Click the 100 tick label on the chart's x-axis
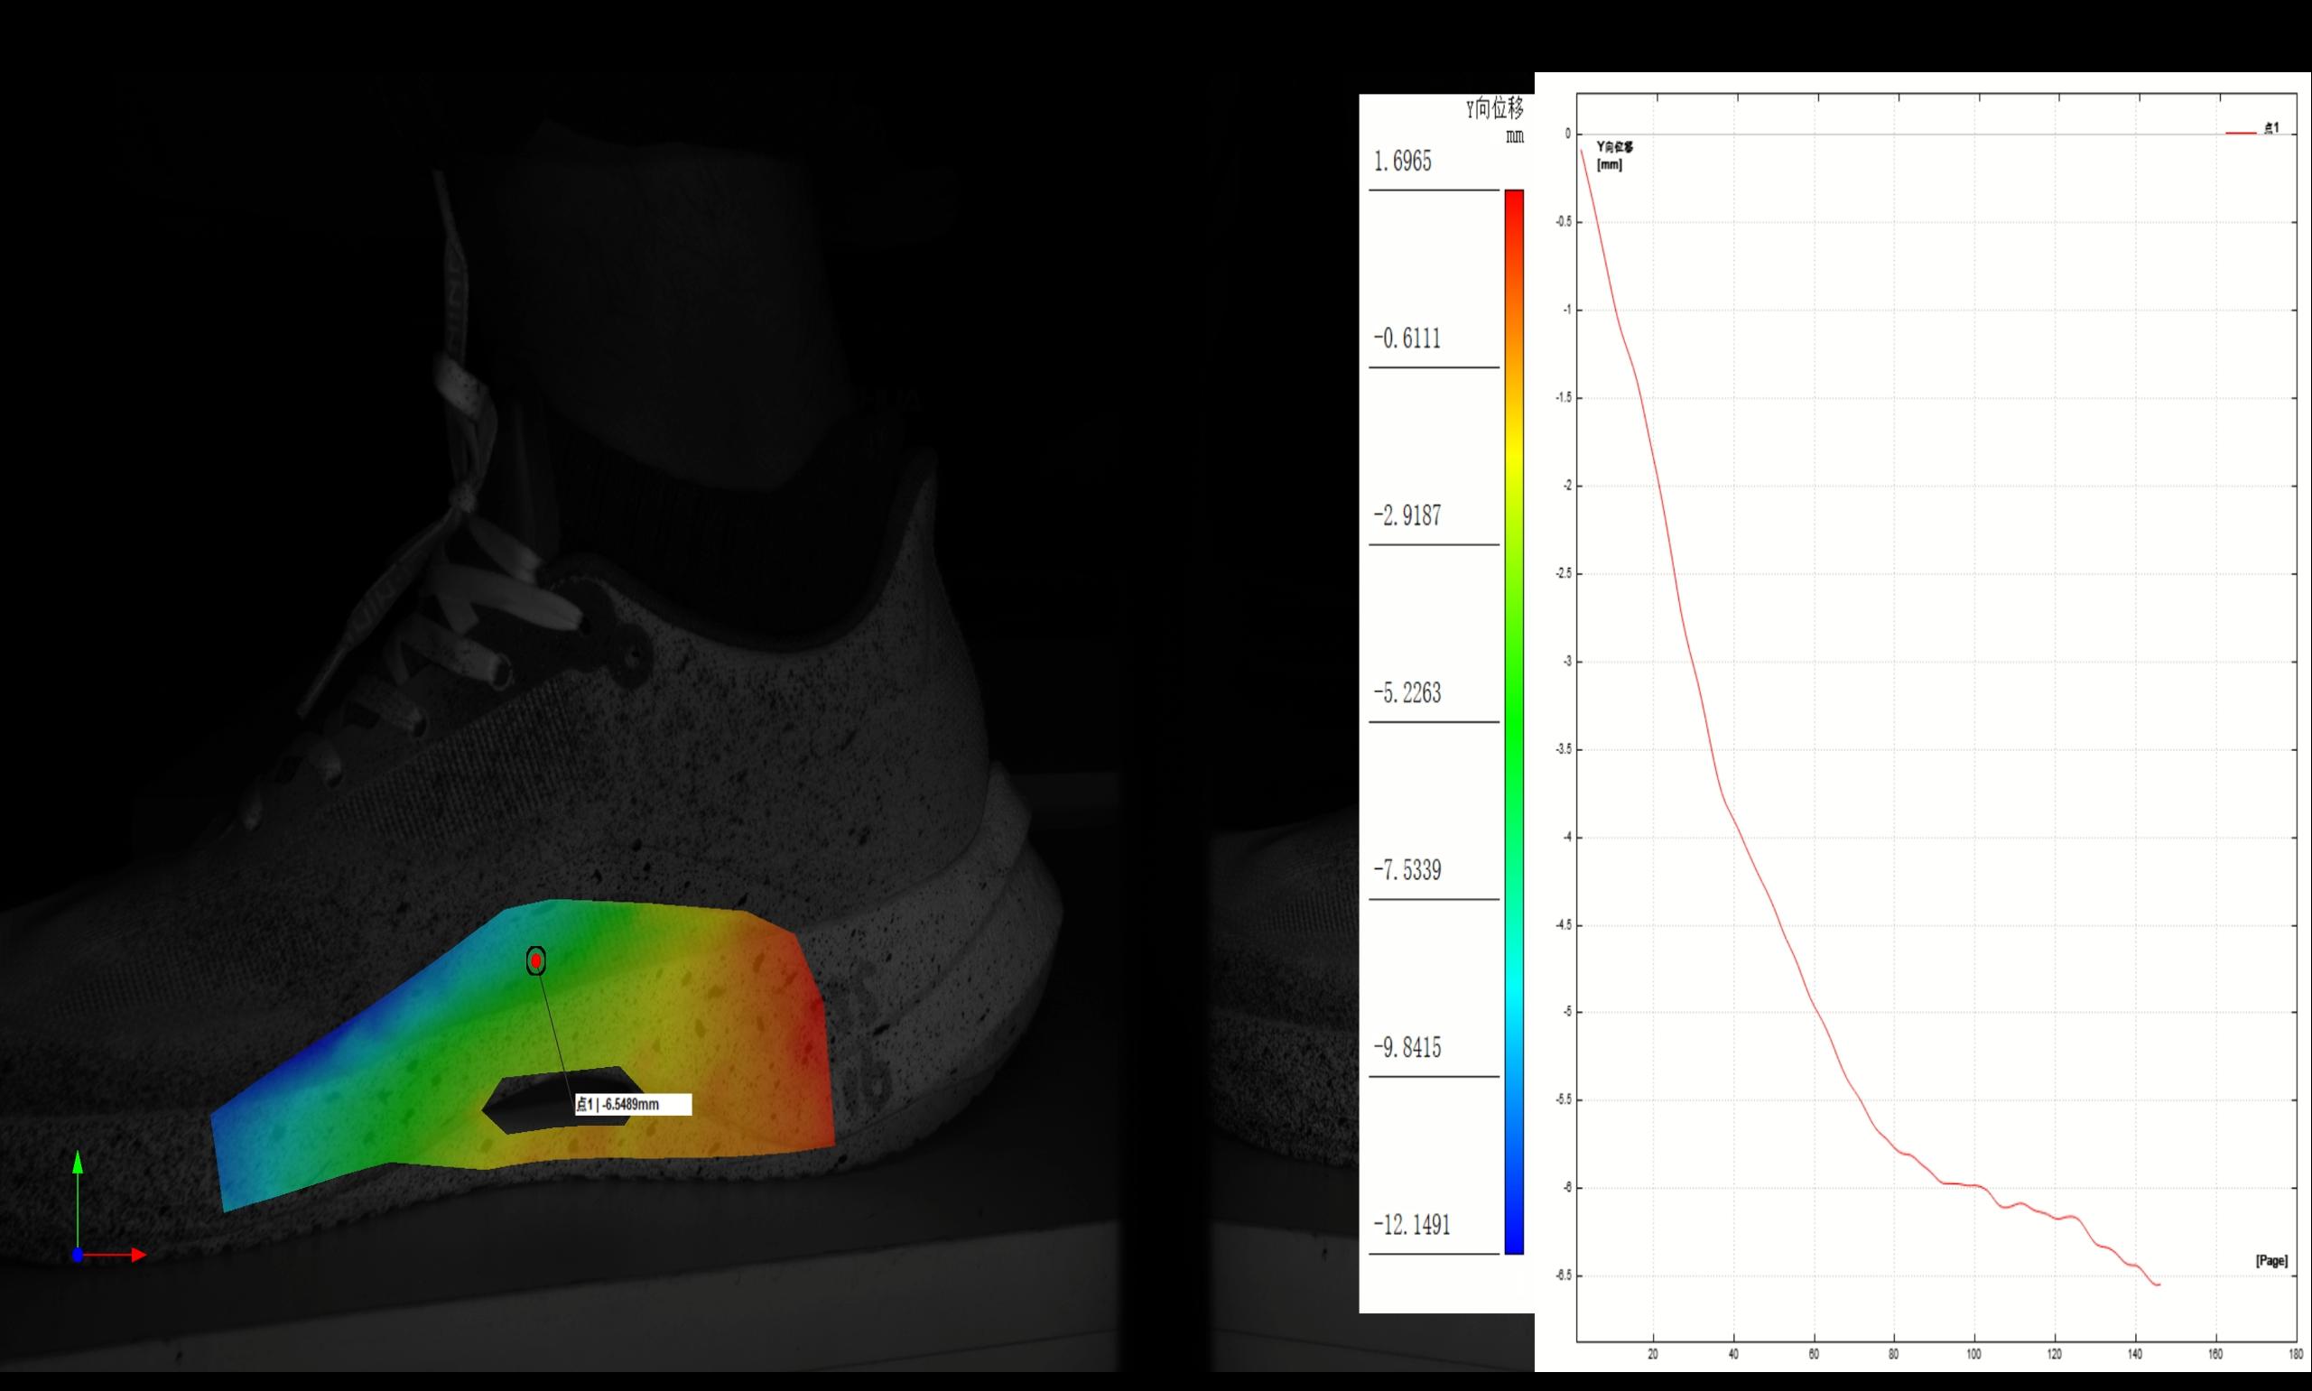The image size is (2312, 1391). point(1973,1355)
